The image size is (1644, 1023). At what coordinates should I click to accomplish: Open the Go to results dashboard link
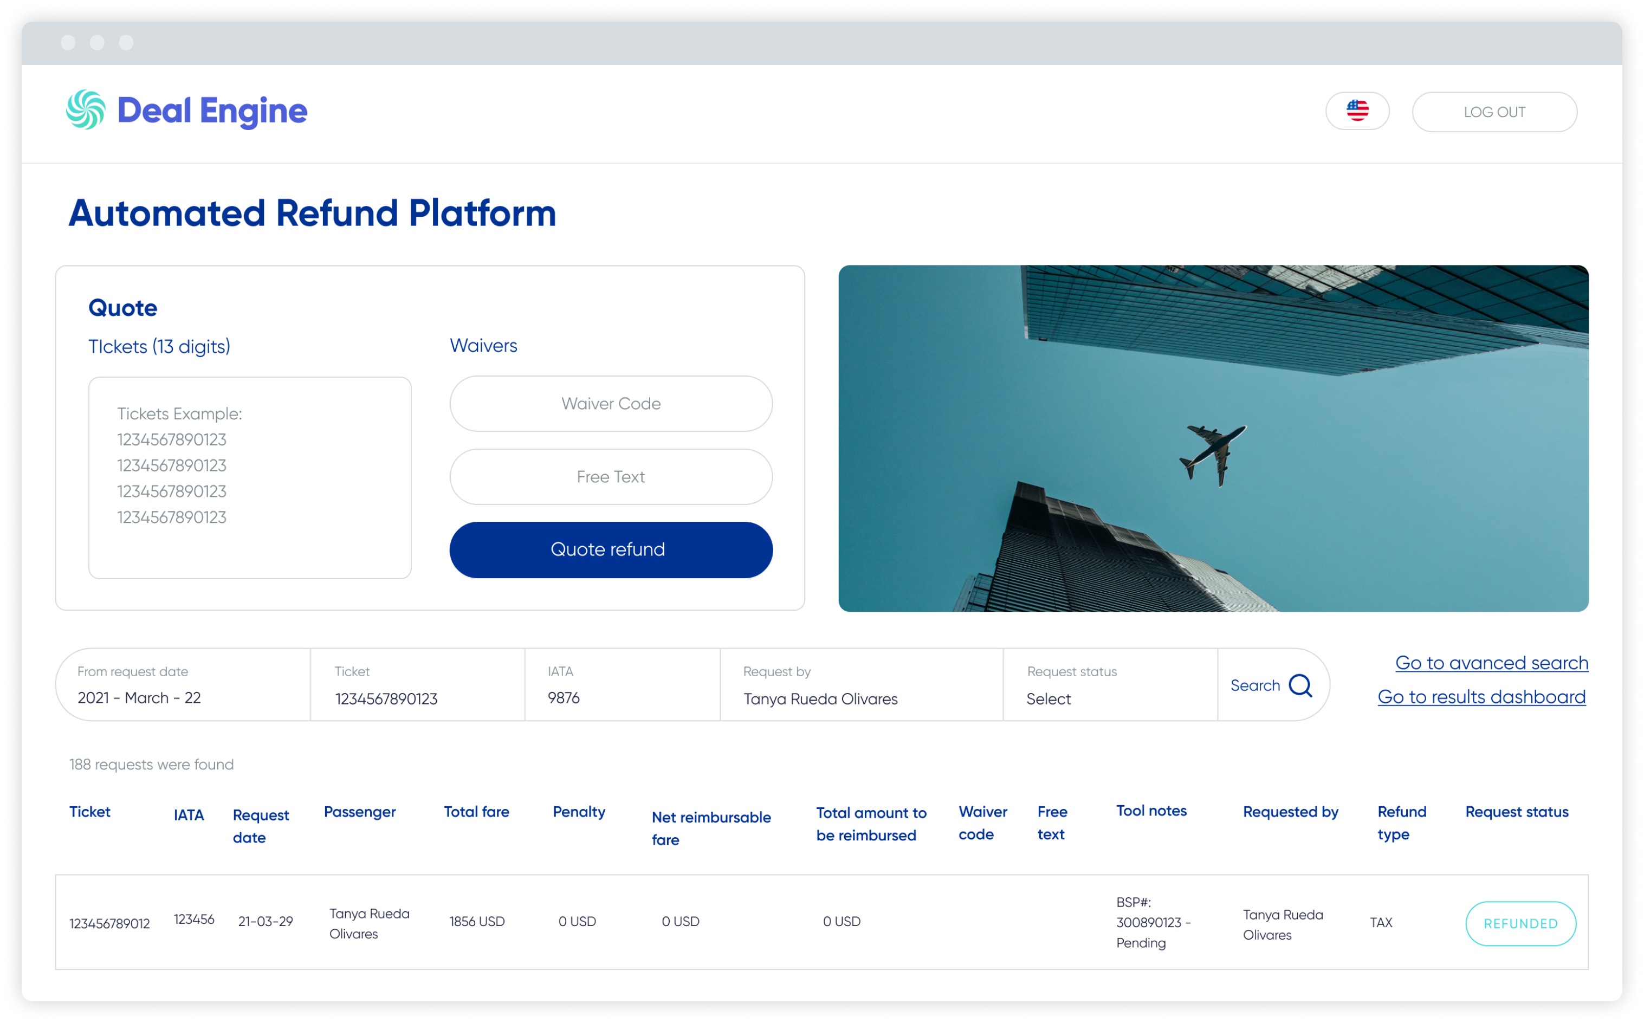point(1481,697)
